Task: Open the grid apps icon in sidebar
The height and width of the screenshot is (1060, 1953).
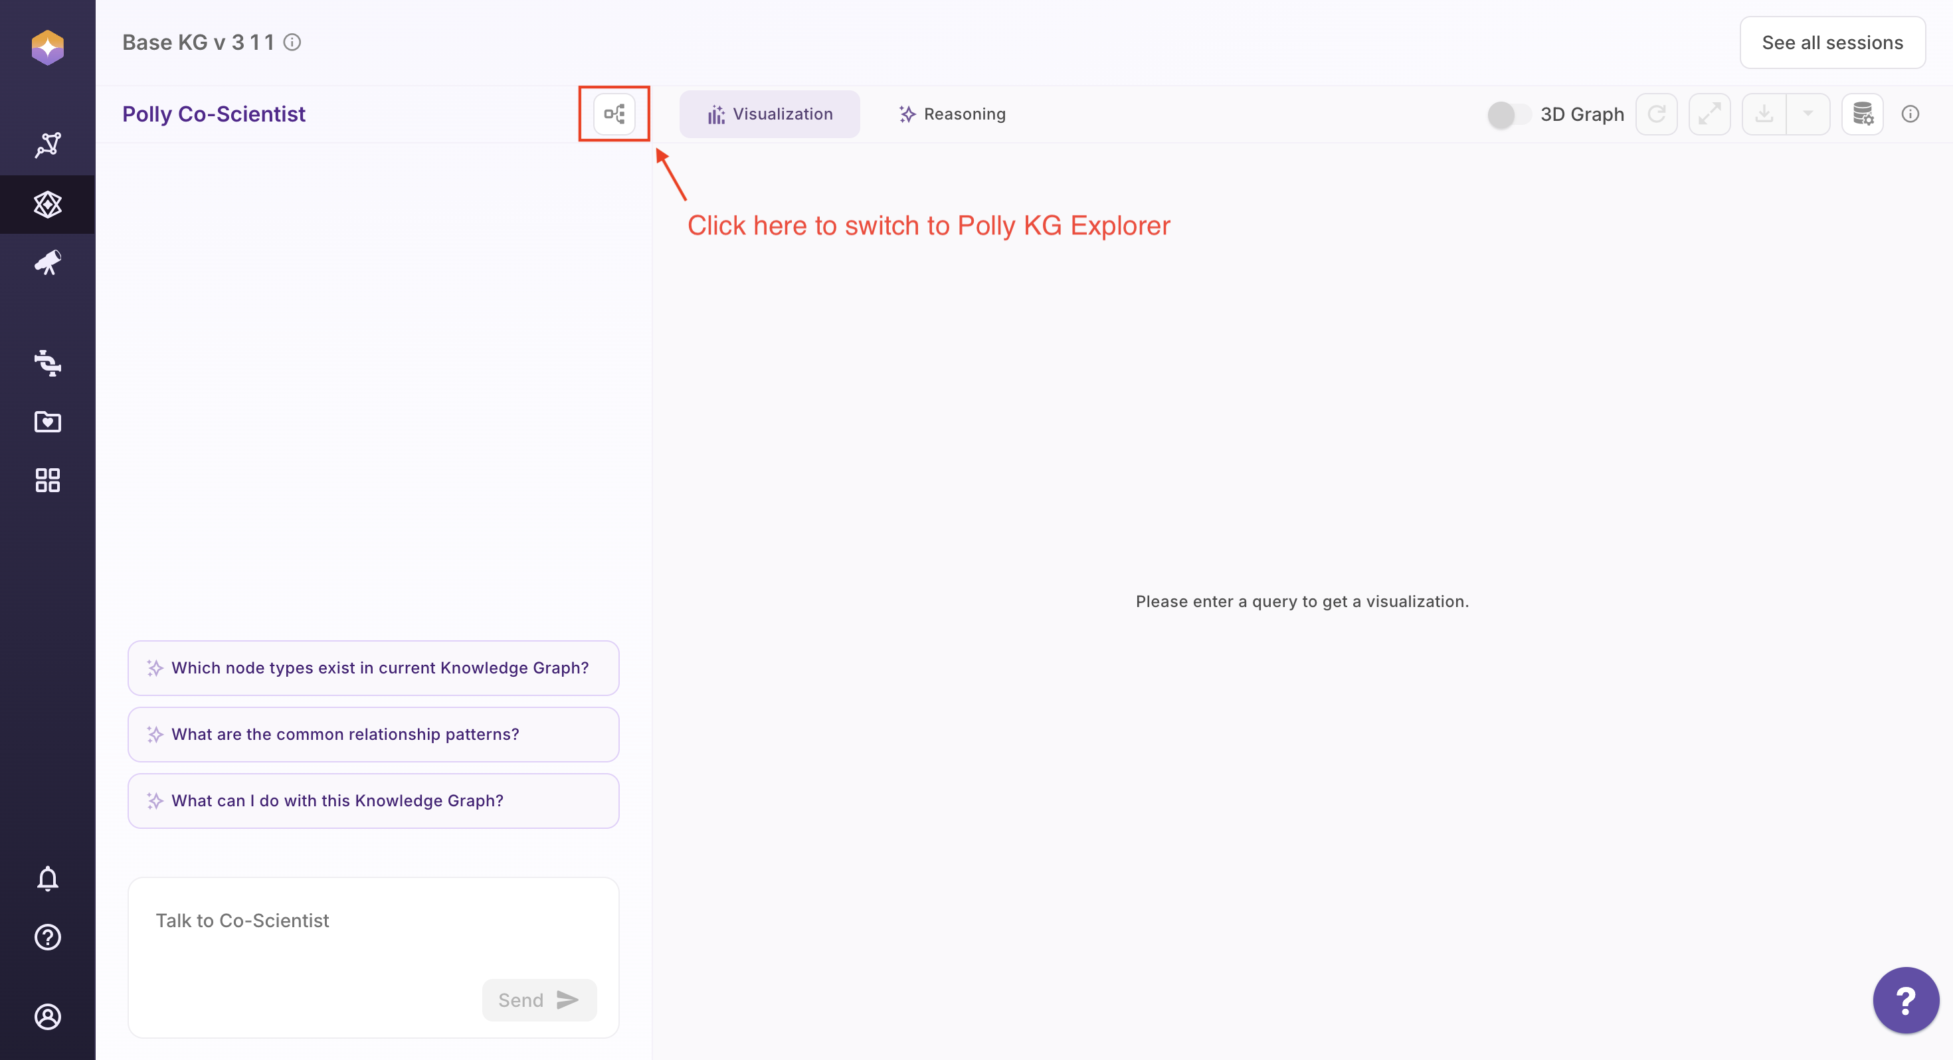Action: (47, 480)
